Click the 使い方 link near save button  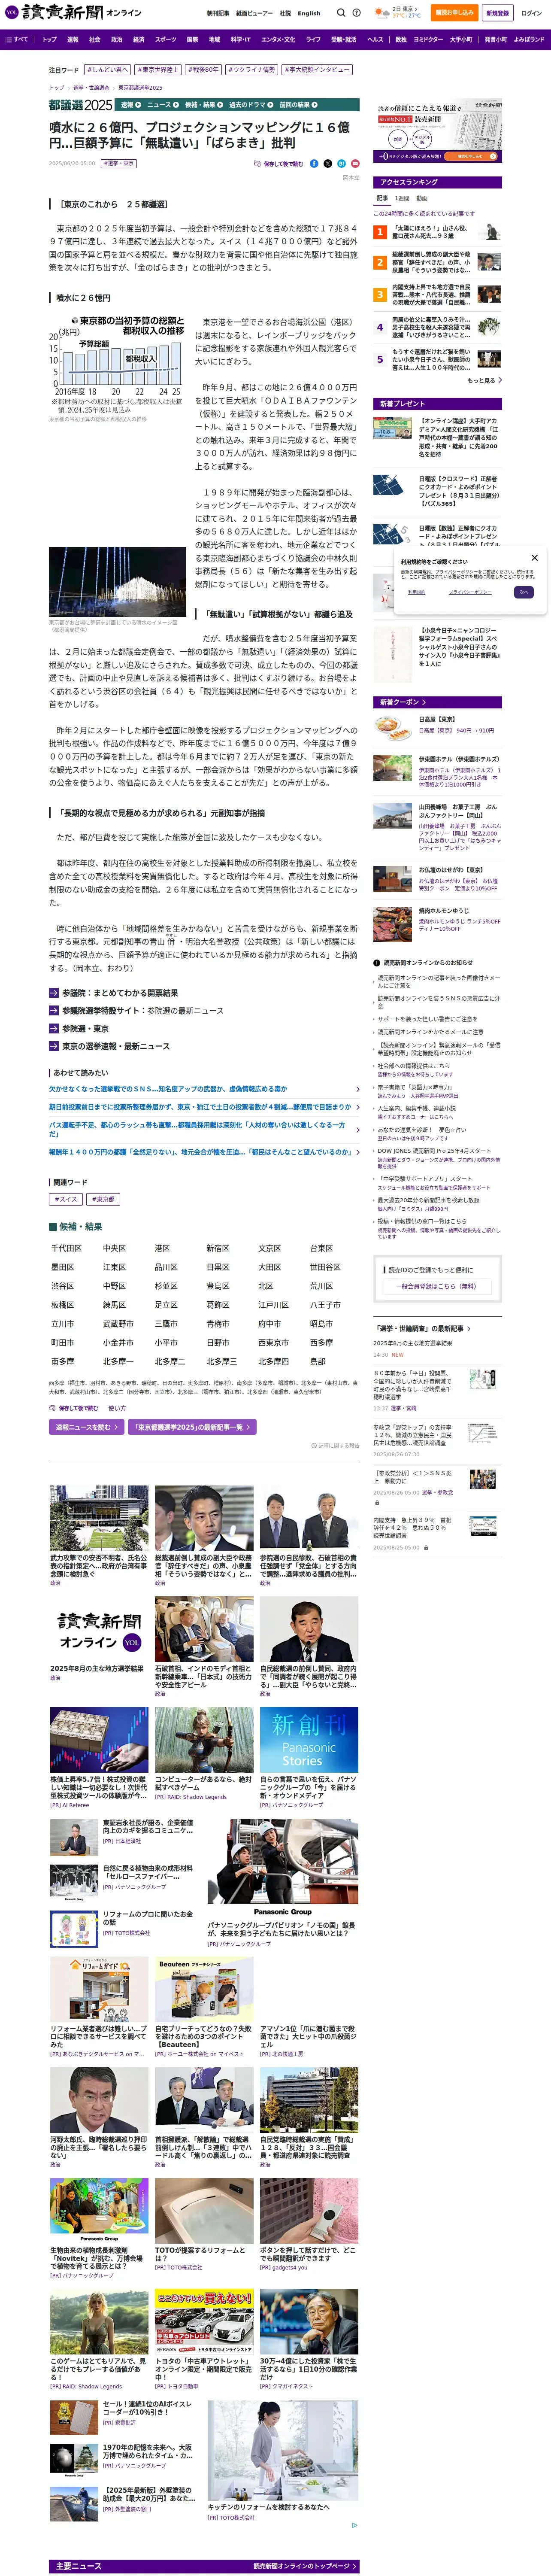click(x=117, y=1408)
